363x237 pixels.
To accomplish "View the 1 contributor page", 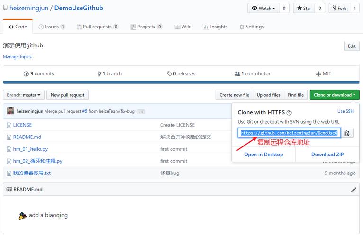I will tap(252, 73).
